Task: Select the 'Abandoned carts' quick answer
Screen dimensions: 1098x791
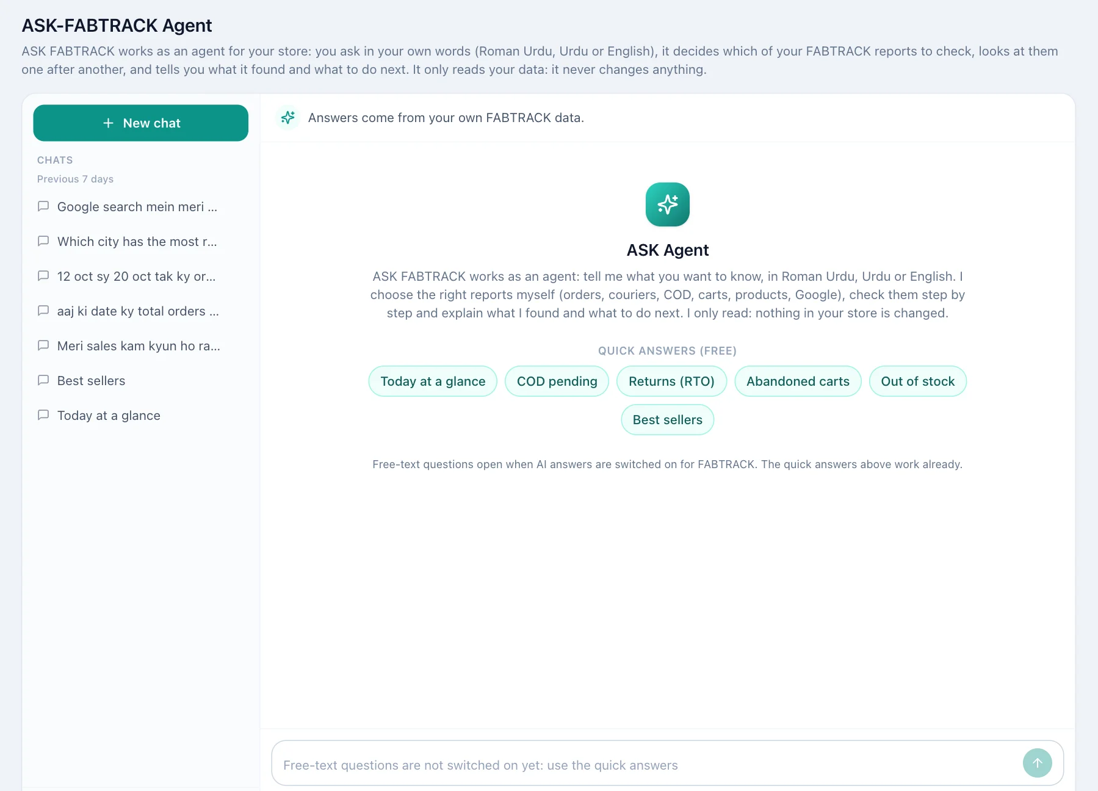Action: [x=798, y=381]
